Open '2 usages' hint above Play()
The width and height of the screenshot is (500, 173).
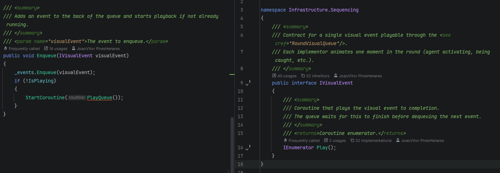point(335,140)
